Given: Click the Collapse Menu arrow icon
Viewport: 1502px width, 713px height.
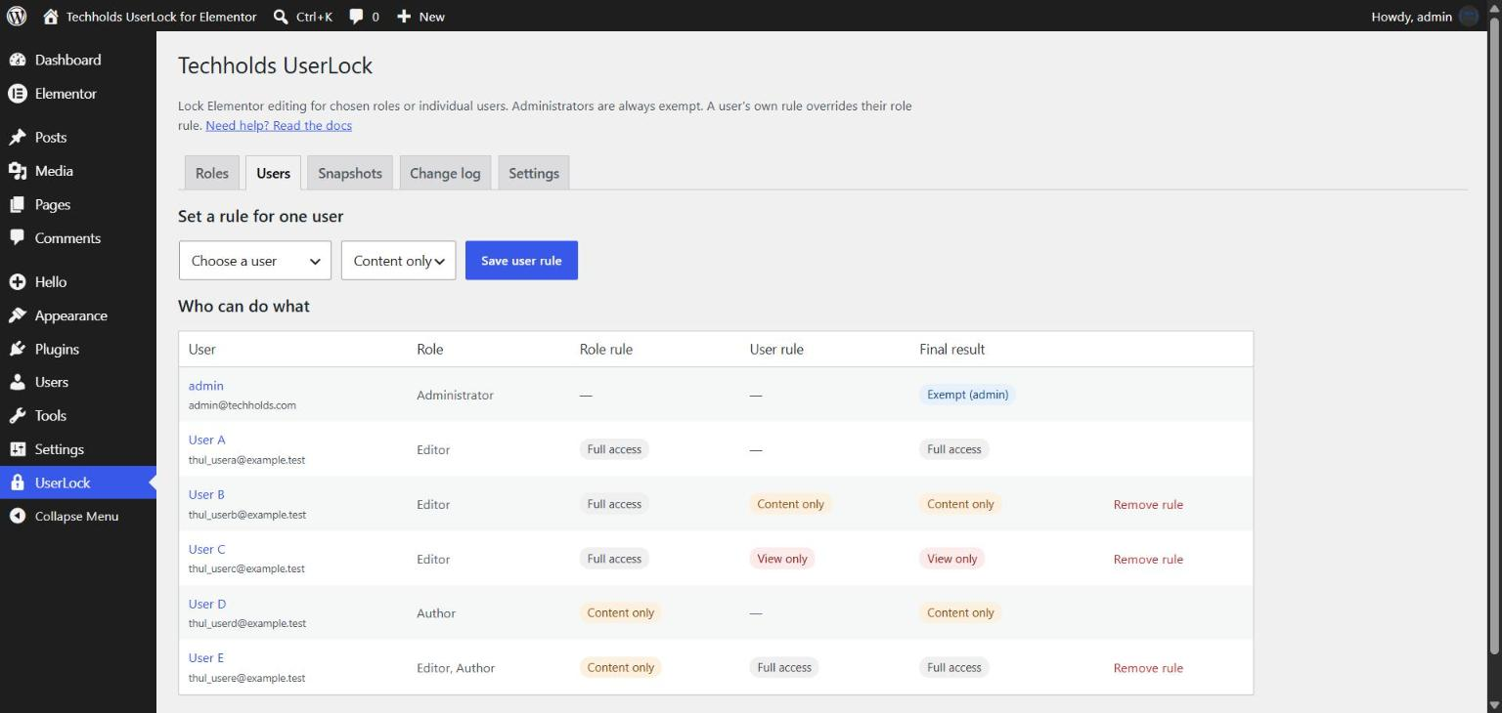Looking at the screenshot, I should 18,516.
